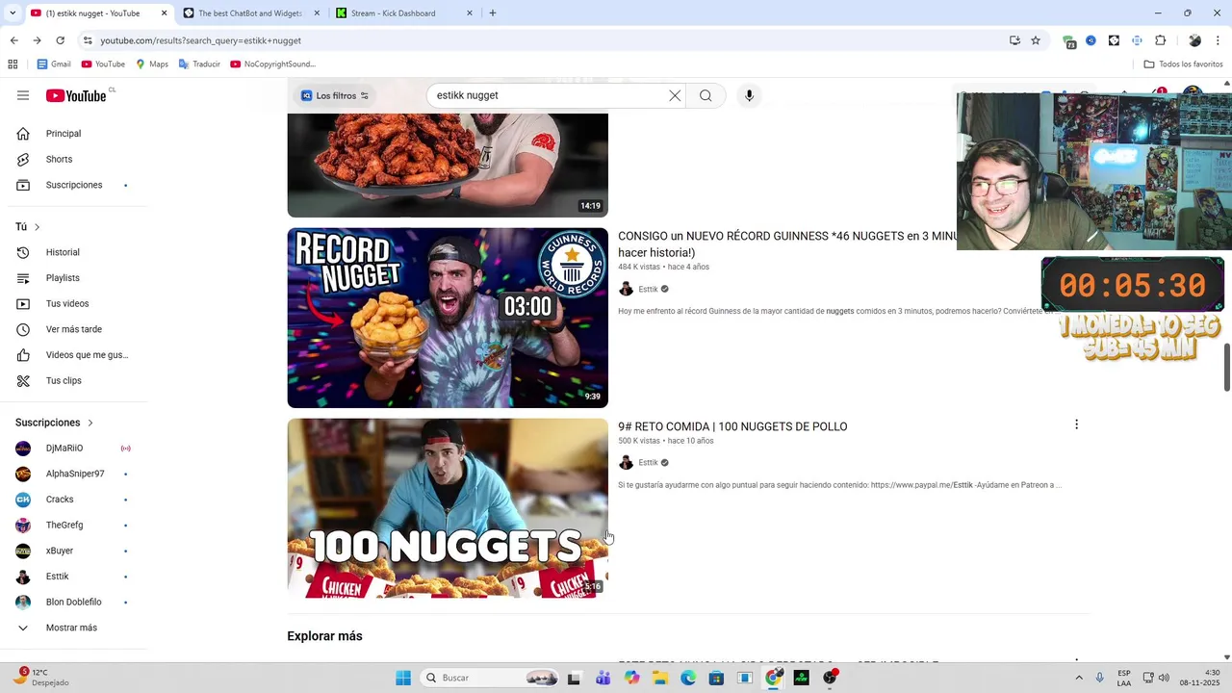Switch to The best ChatBot and Widgets tab
The height and width of the screenshot is (693, 1232).
coord(249,13)
